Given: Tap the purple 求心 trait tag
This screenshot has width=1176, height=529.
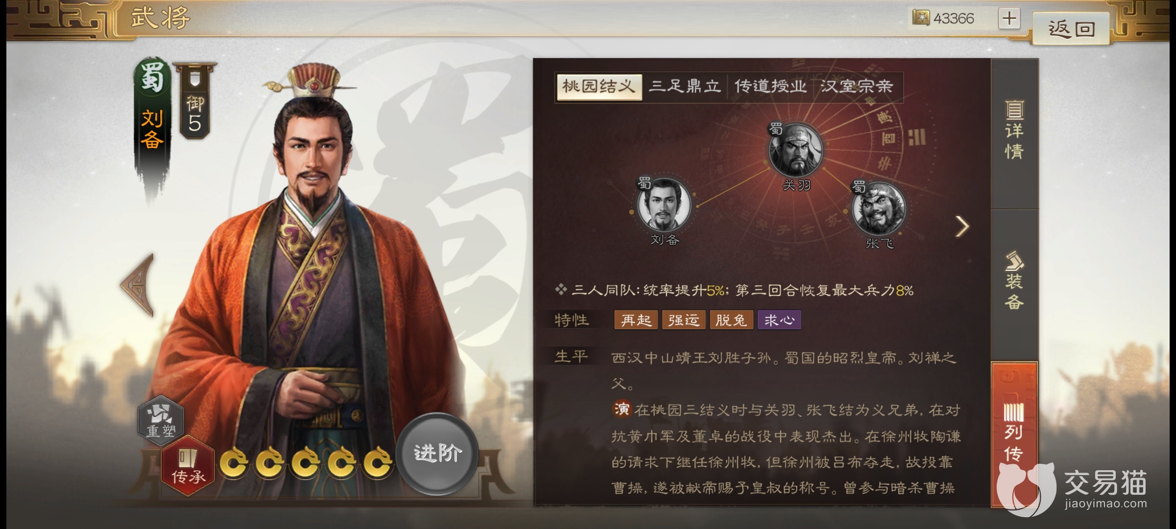Looking at the screenshot, I should click(779, 320).
